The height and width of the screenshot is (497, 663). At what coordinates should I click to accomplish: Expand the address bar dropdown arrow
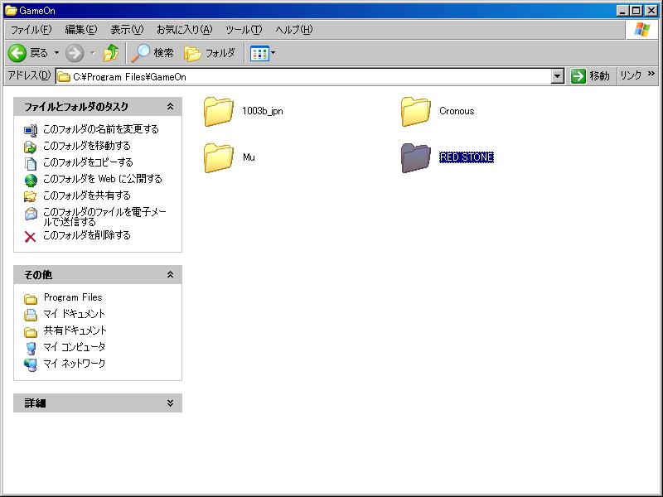(557, 76)
